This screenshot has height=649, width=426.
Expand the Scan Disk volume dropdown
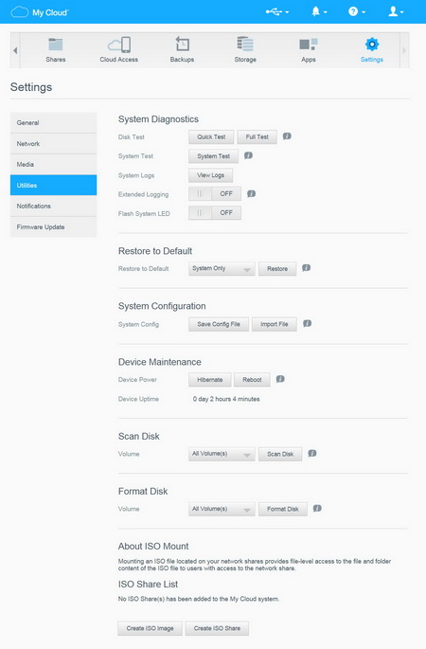[222, 454]
